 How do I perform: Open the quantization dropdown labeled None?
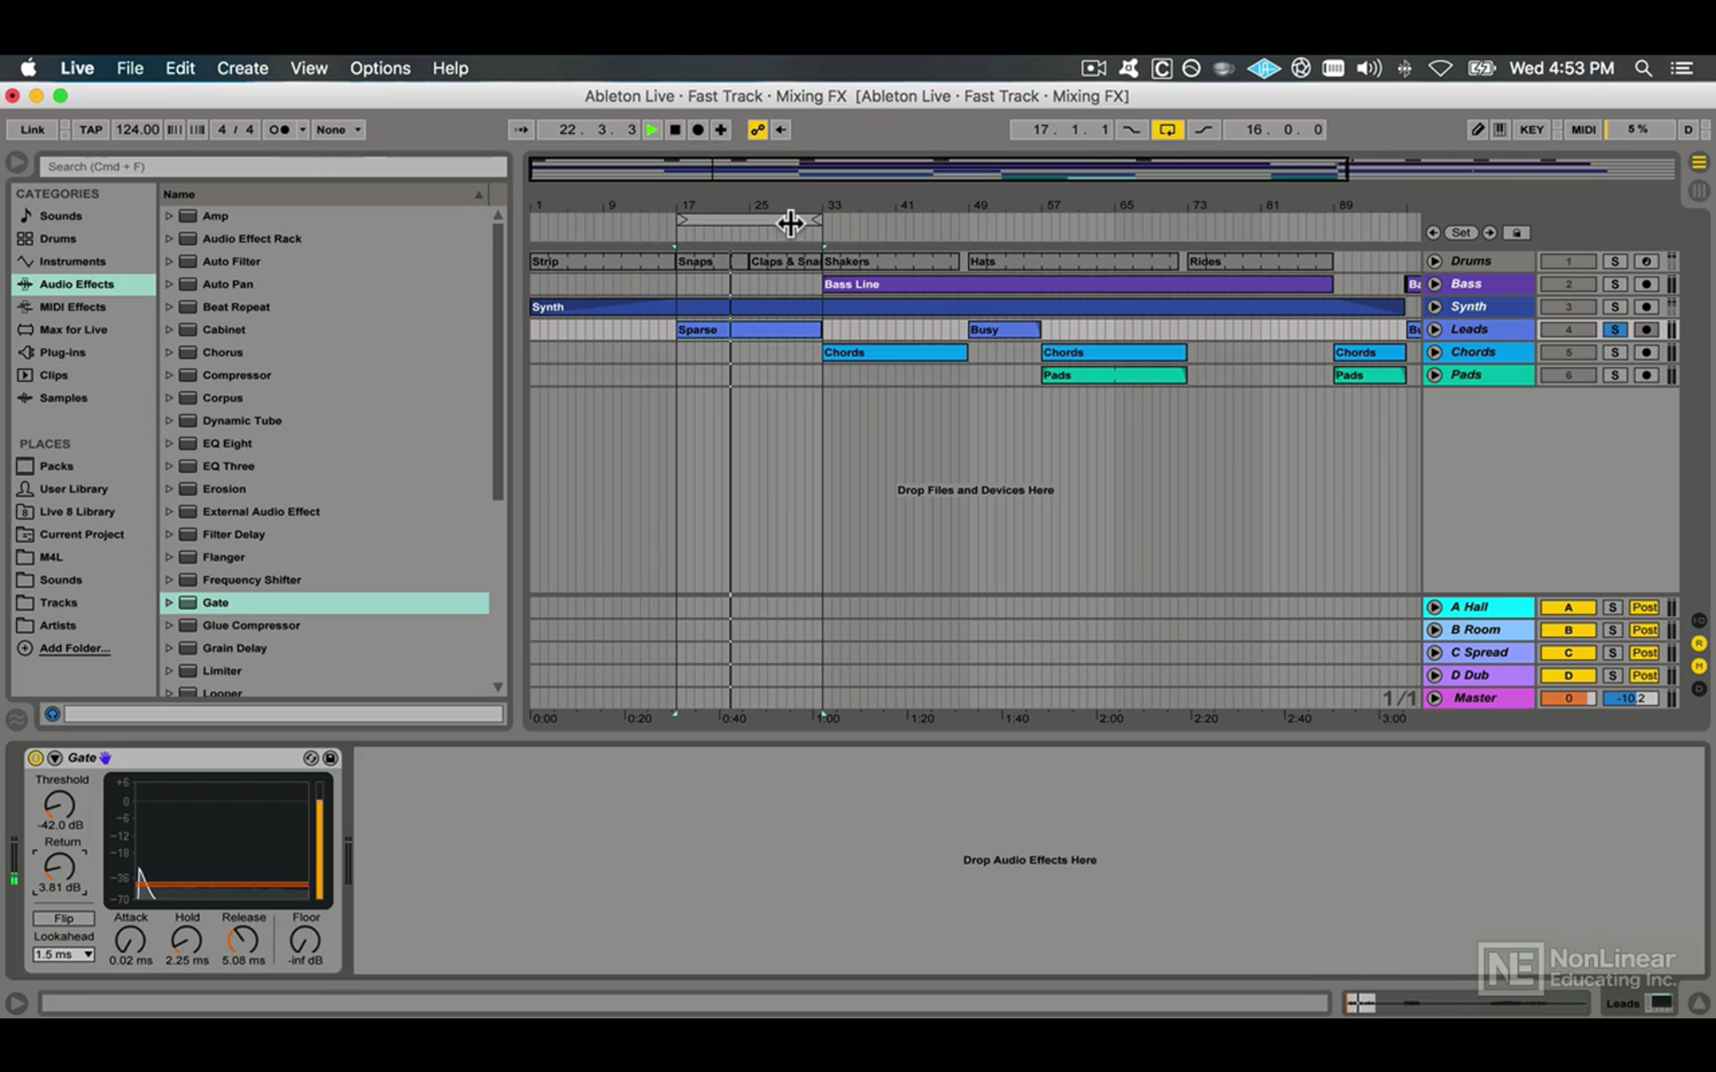(333, 129)
